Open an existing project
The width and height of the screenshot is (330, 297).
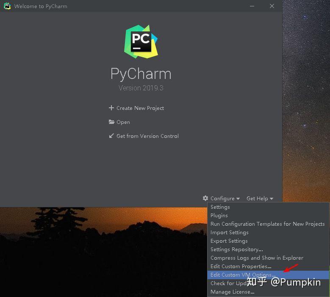(123, 122)
